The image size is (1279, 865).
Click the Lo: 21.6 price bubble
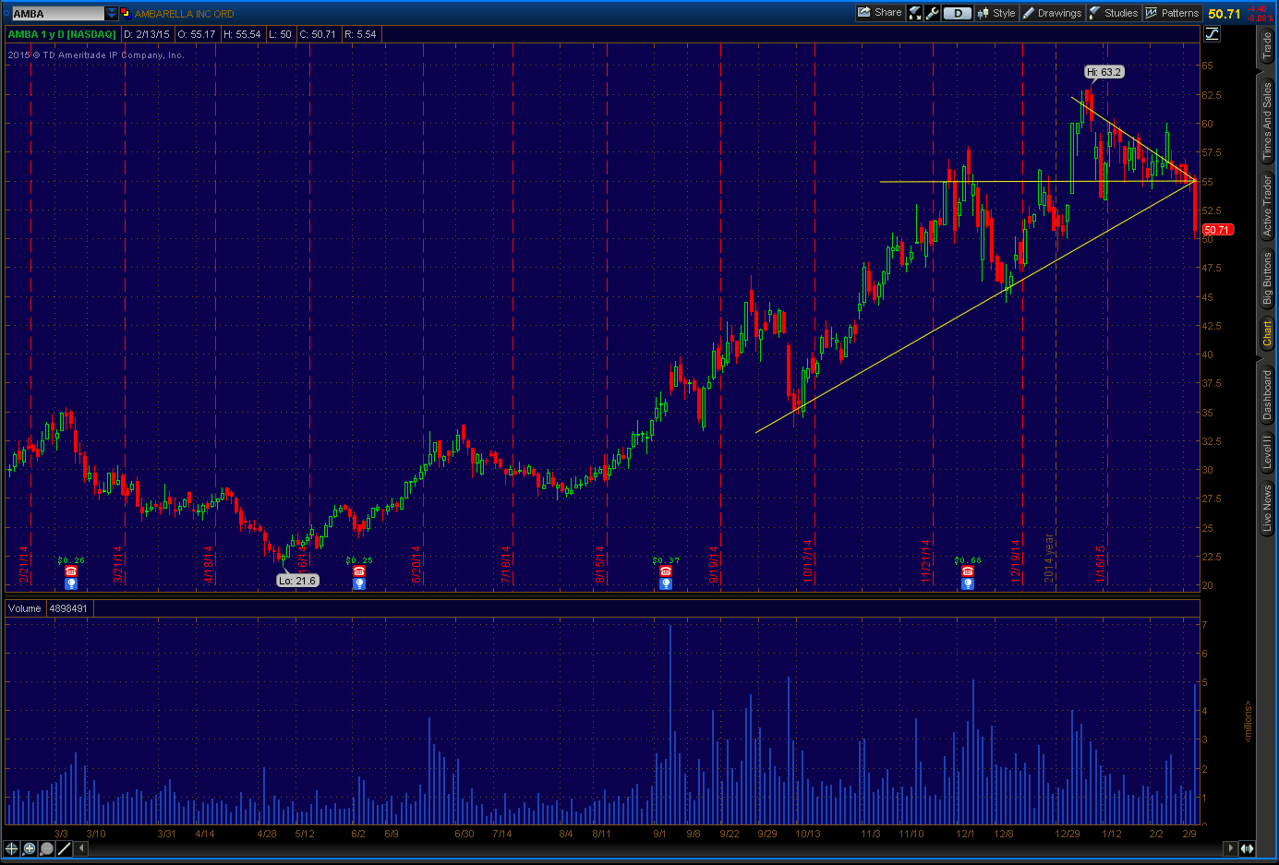click(298, 581)
